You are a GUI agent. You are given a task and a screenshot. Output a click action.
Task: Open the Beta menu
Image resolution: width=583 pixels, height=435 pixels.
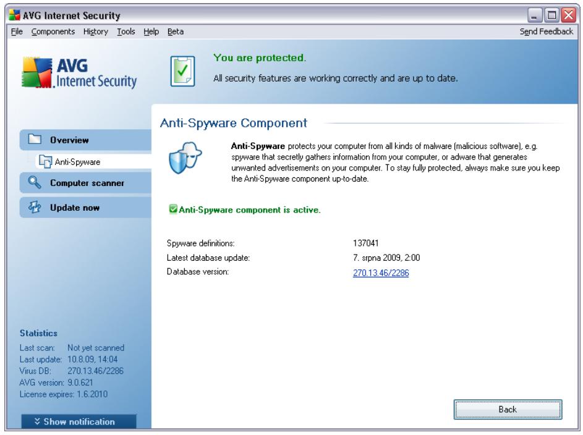pos(176,32)
